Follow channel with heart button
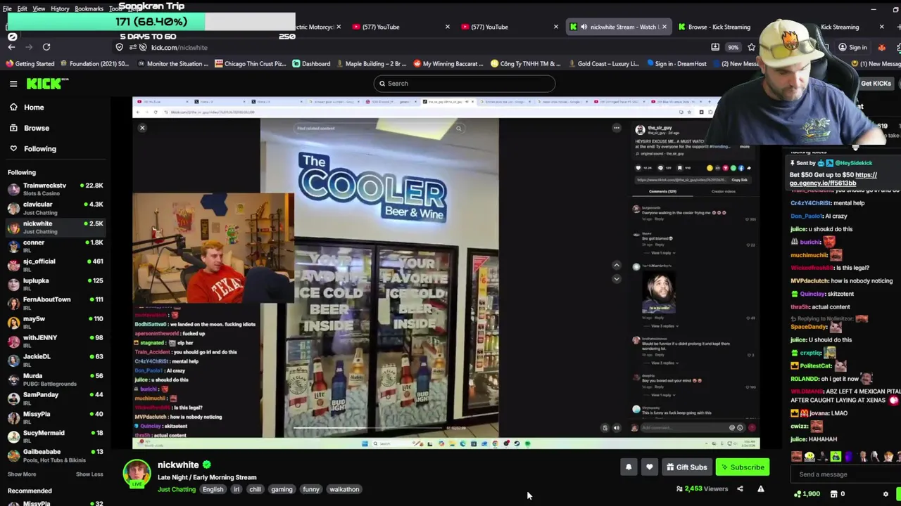The height and width of the screenshot is (506, 901). [x=650, y=467]
